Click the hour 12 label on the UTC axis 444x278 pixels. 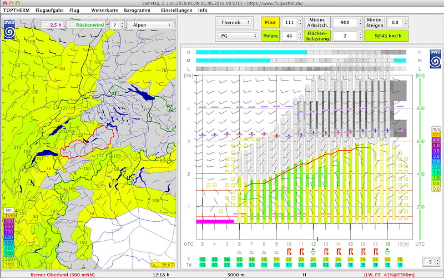pos(313,244)
